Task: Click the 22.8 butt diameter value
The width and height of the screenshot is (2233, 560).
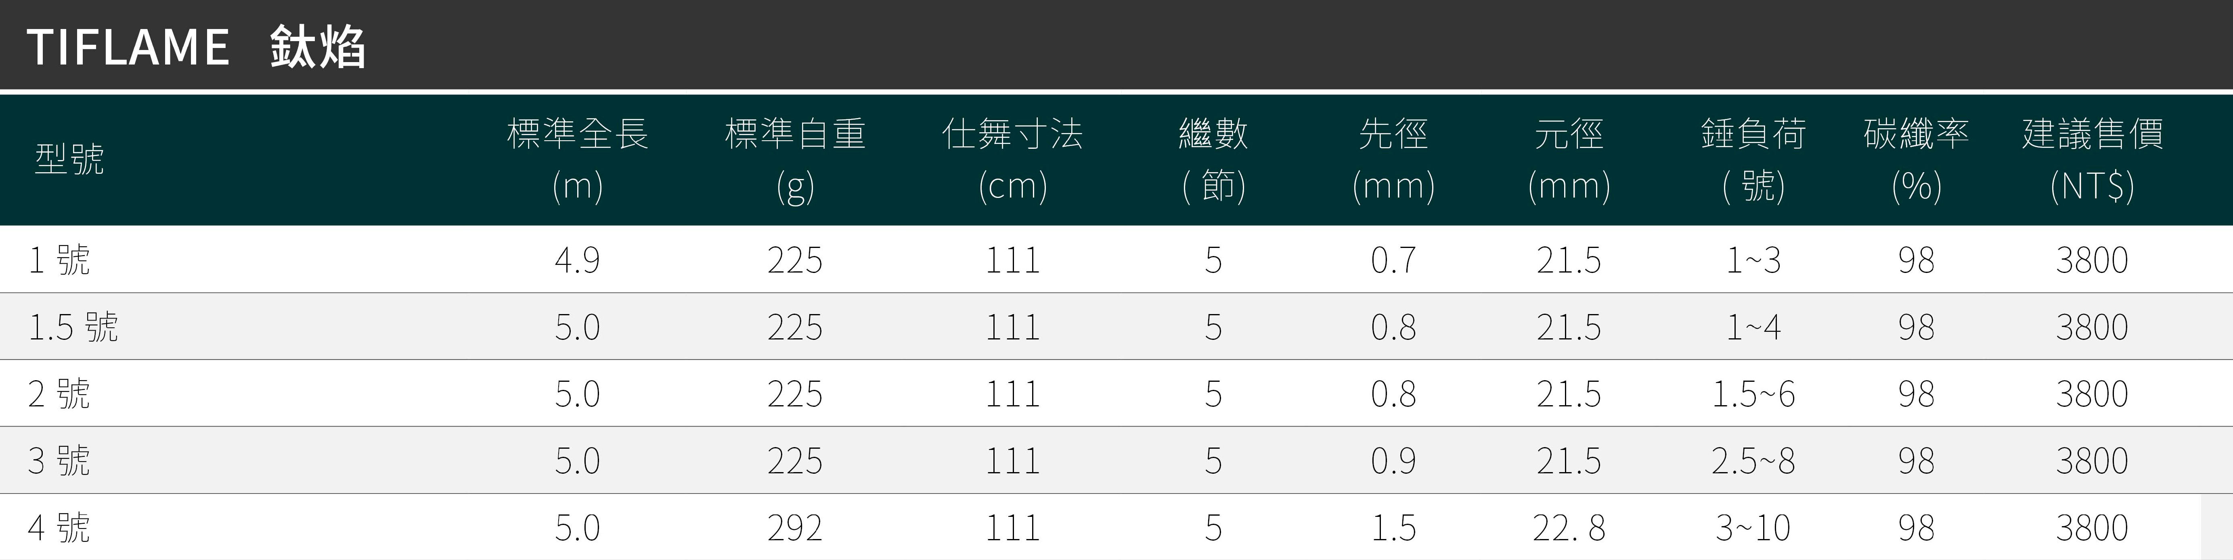Action: click(1568, 527)
